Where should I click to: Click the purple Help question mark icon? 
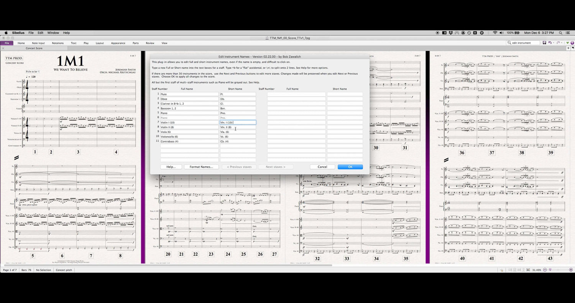coord(572,43)
